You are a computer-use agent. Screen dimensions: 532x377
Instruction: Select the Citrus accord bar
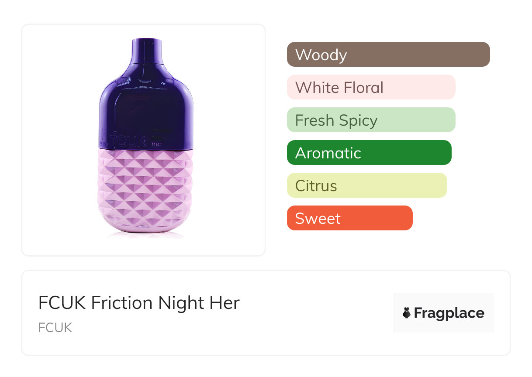366,185
